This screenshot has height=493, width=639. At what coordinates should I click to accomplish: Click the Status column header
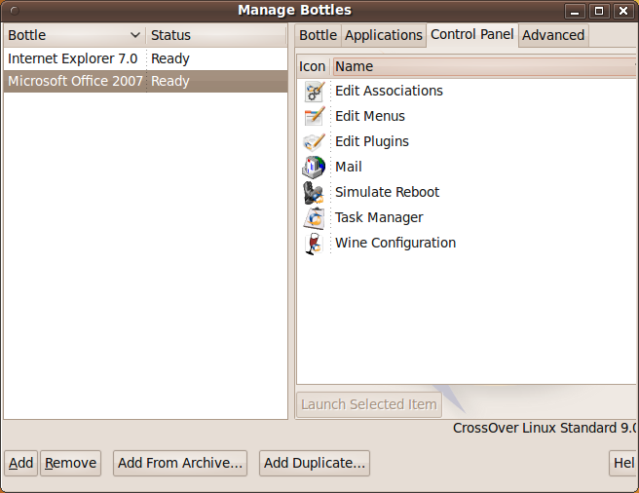216,35
